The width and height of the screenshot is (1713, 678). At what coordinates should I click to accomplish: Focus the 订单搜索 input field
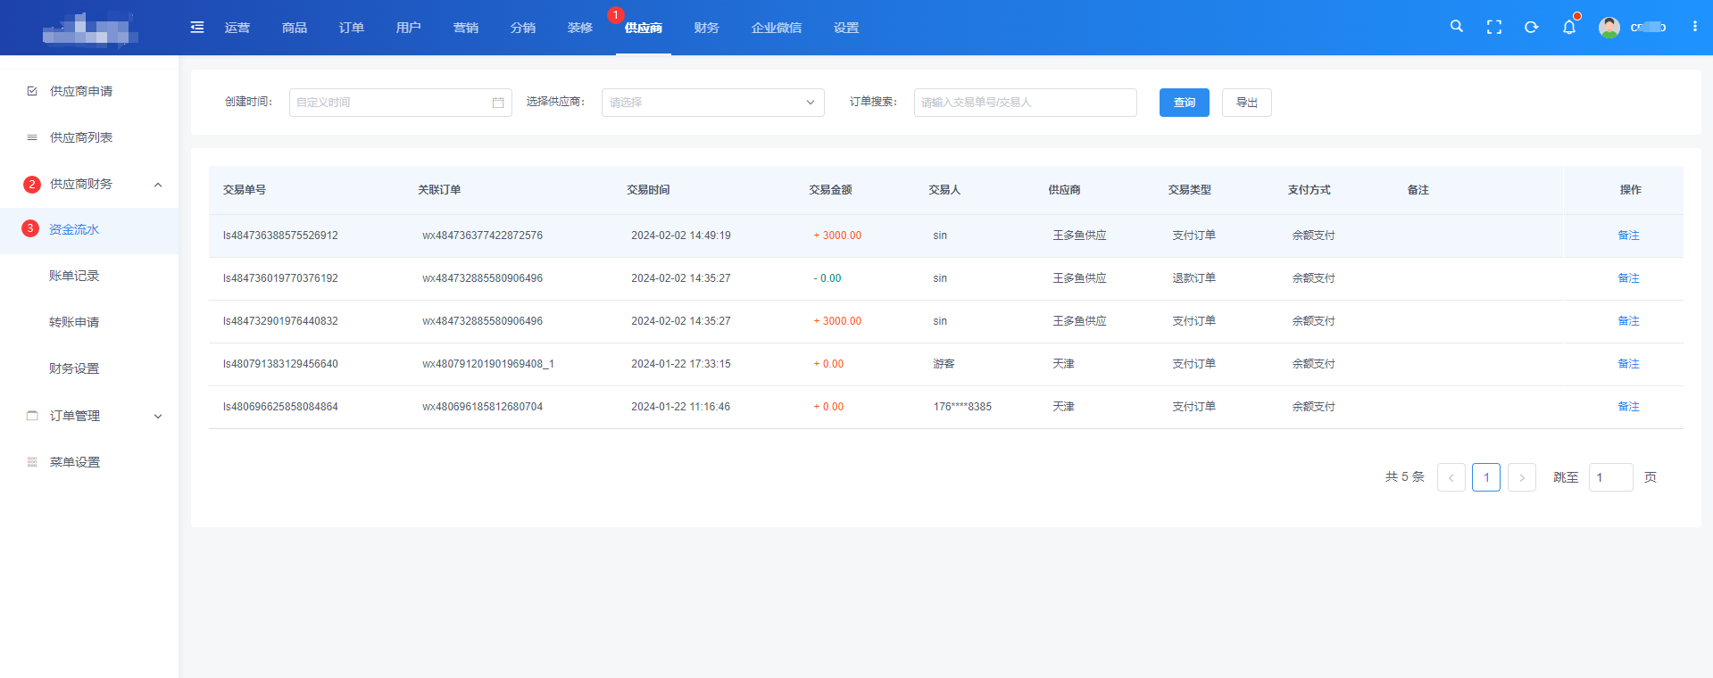pos(1025,103)
